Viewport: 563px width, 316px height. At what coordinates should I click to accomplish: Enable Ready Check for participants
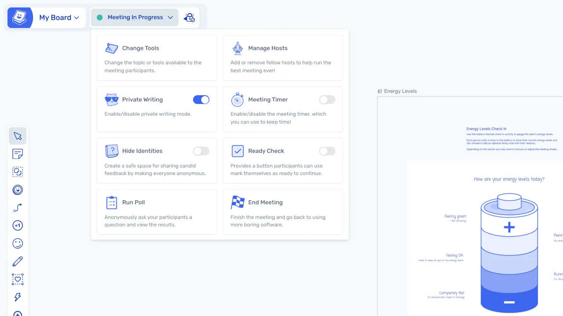click(x=327, y=151)
